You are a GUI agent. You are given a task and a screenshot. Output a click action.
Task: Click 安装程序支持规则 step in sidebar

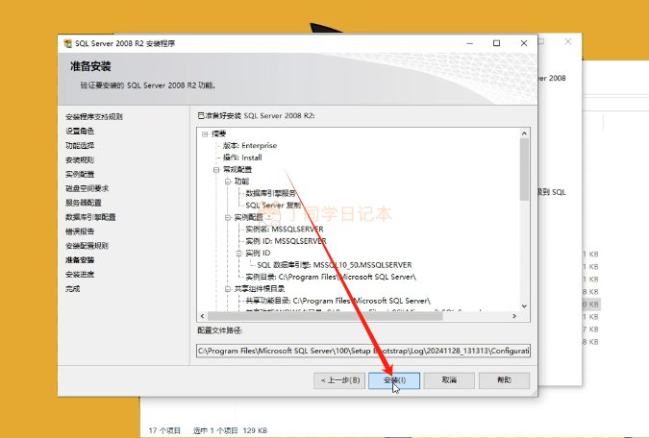94,117
